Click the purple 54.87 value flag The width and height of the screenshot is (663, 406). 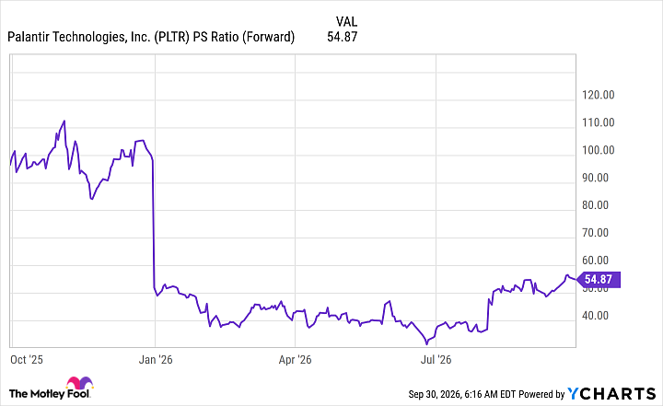[x=599, y=280]
